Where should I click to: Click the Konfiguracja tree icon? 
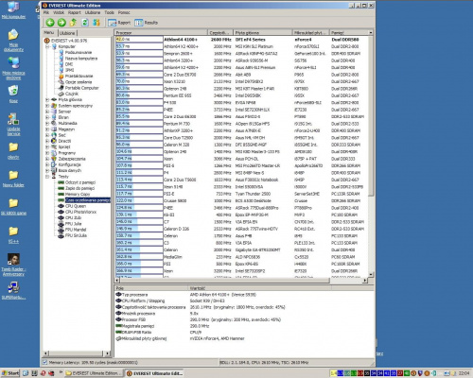tap(54, 164)
